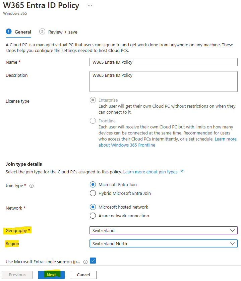Screen dimensions: 241x281
Task: Click the Join type info icon
Action: coord(32,186)
